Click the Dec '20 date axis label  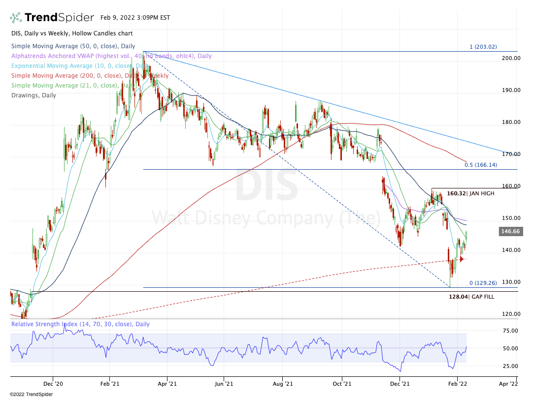tap(53, 384)
